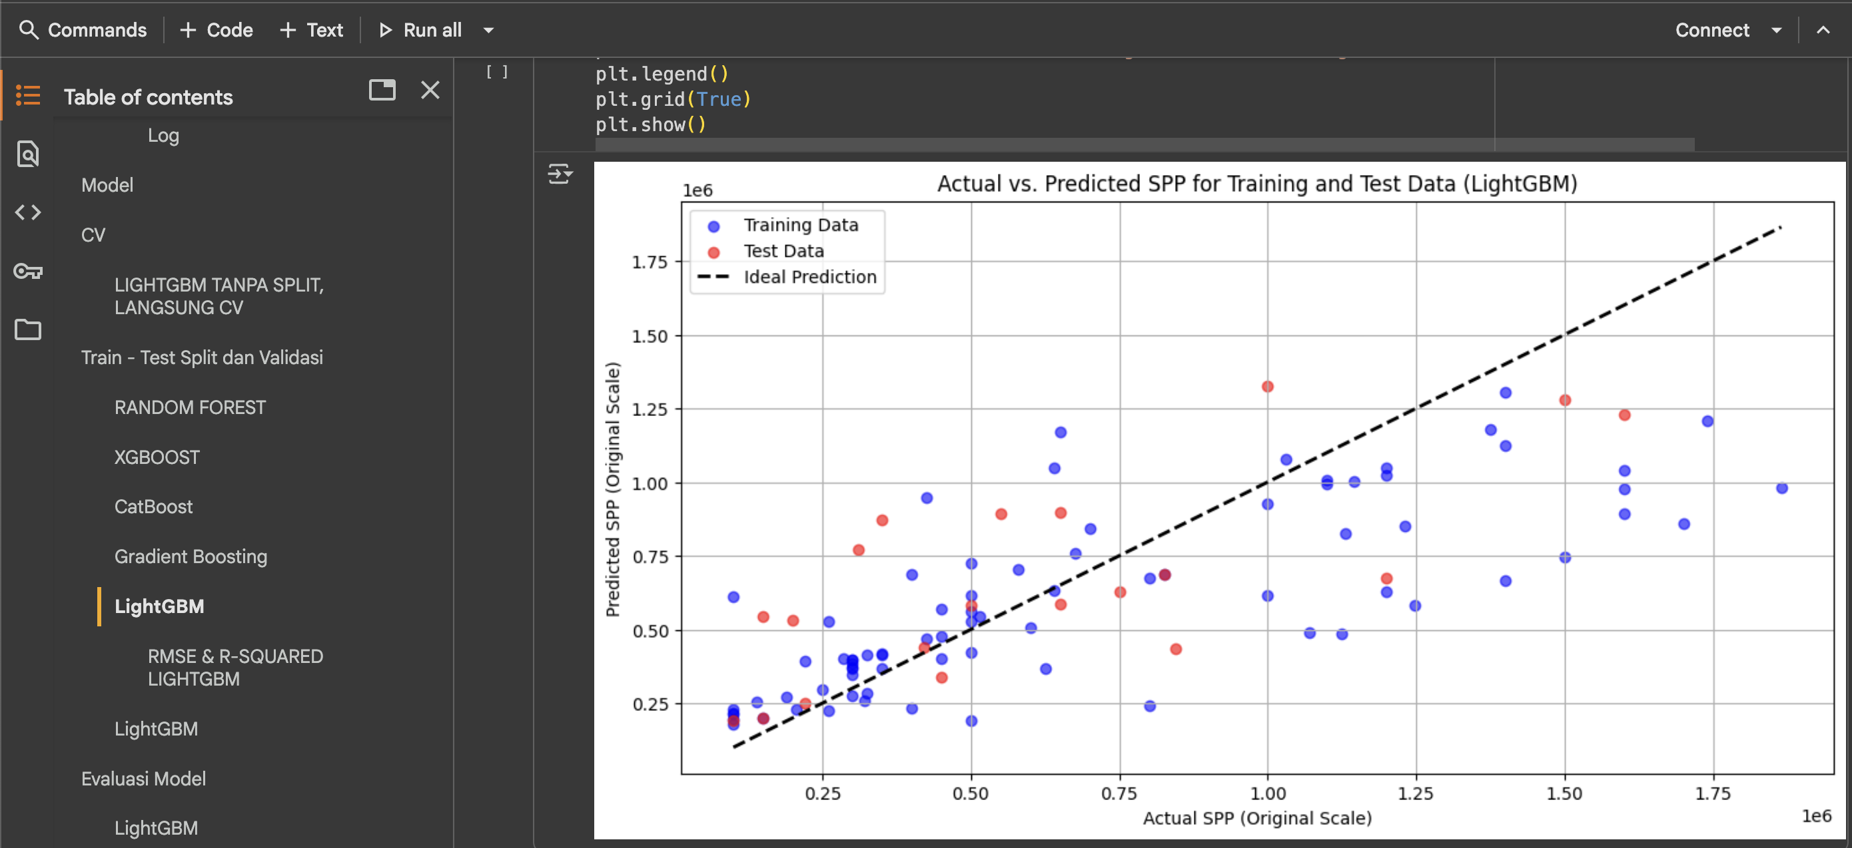Collapse the notebook header with top-right chevron
This screenshot has width=1852, height=848.
1825,29
